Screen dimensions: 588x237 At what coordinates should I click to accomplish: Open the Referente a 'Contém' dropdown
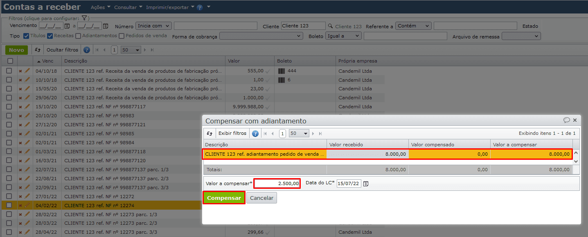[x=413, y=26]
